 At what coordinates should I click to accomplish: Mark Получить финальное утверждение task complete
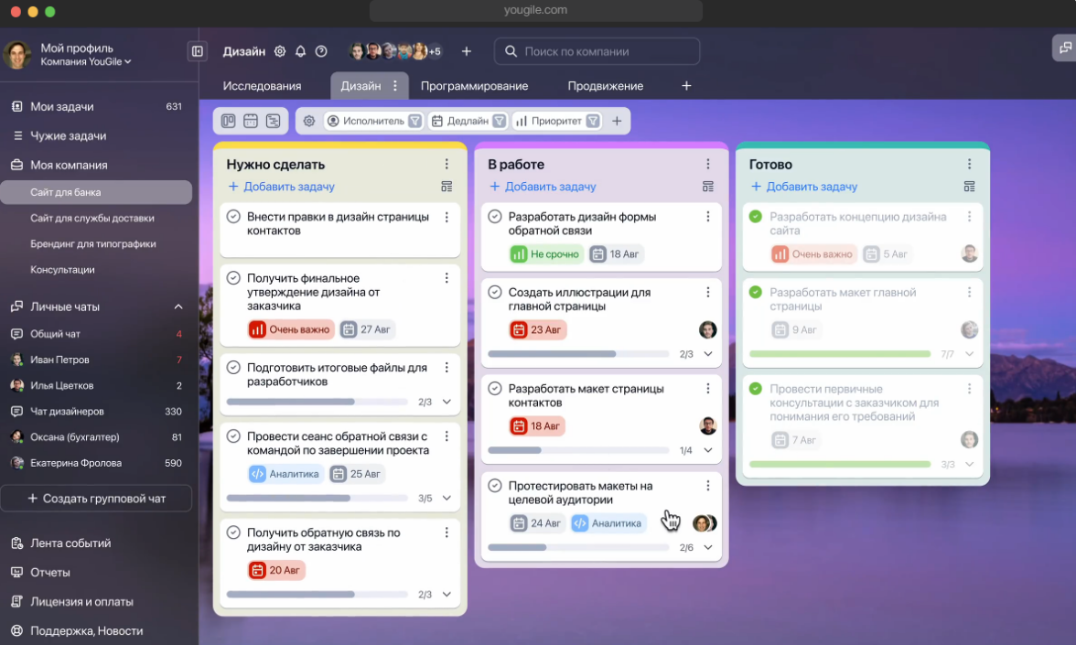(233, 278)
